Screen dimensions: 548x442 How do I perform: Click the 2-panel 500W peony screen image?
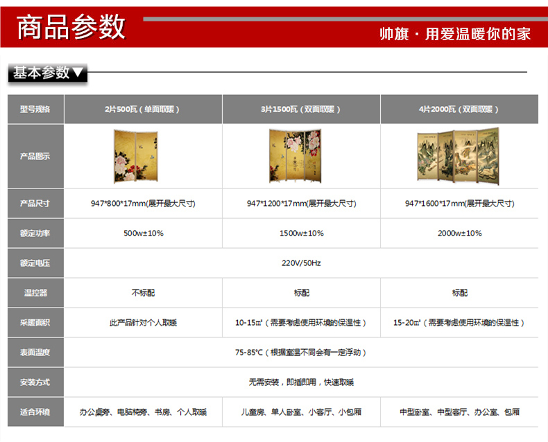(x=135, y=156)
